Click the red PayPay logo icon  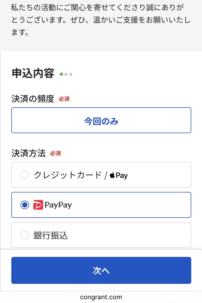tap(38, 205)
